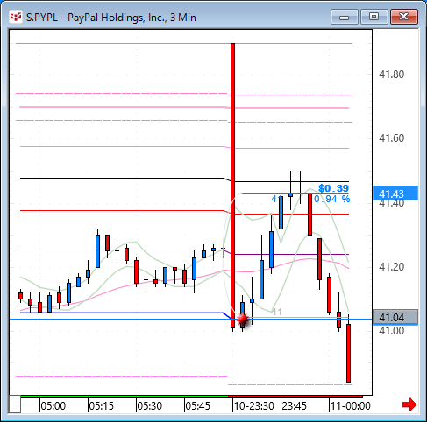Click the $0.39 profit label
This screenshot has height=422, width=427.
click(x=333, y=188)
